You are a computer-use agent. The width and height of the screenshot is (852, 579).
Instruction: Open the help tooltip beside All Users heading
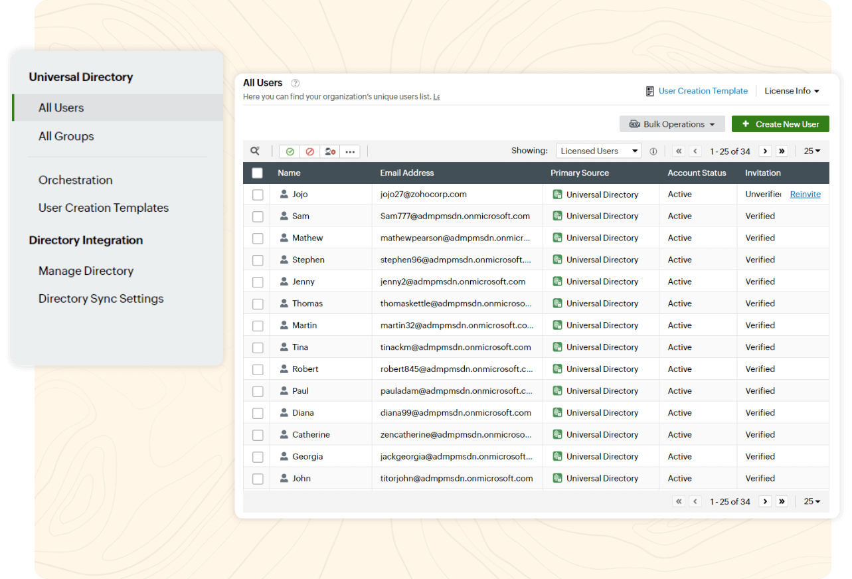[295, 82]
